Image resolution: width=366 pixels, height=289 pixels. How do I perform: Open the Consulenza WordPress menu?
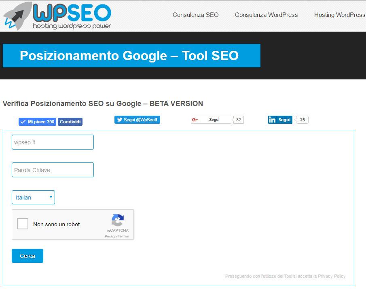pos(266,15)
